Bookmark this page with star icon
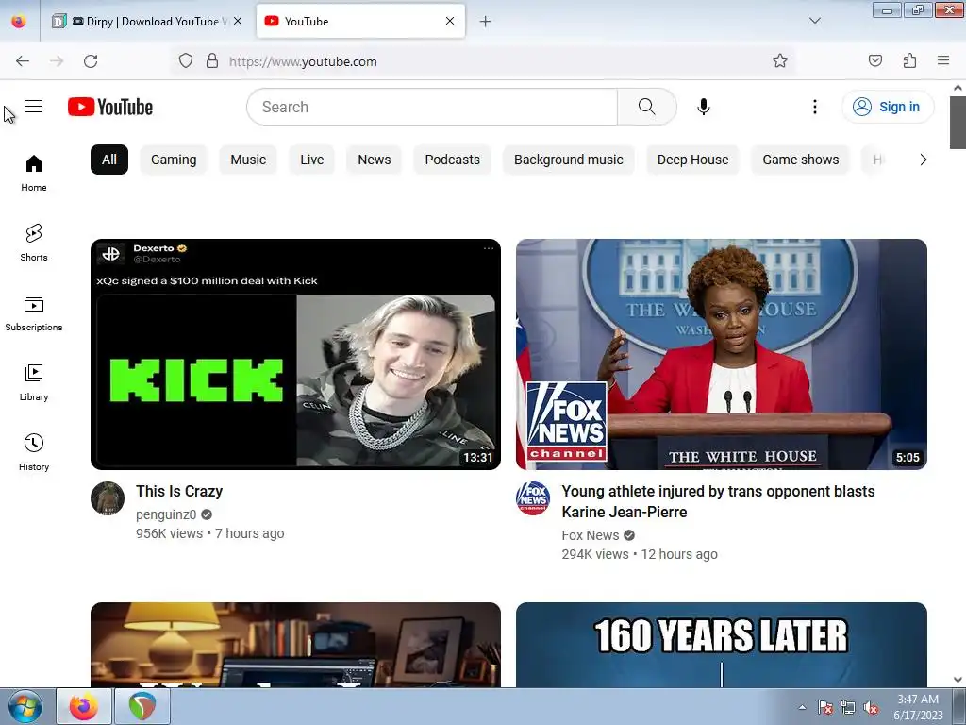Viewport: 966px width, 725px height. click(x=780, y=60)
